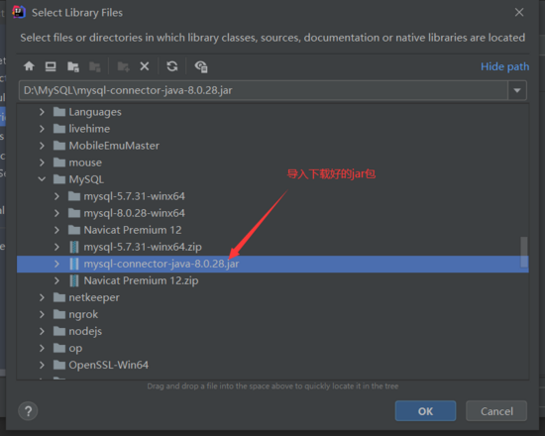This screenshot has height=436, width=545.
Task: Click the Cancel button
Action: point(496,411)
